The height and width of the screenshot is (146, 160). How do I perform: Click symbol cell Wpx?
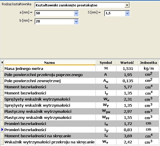pyautogui.click(x=106, y=111)
